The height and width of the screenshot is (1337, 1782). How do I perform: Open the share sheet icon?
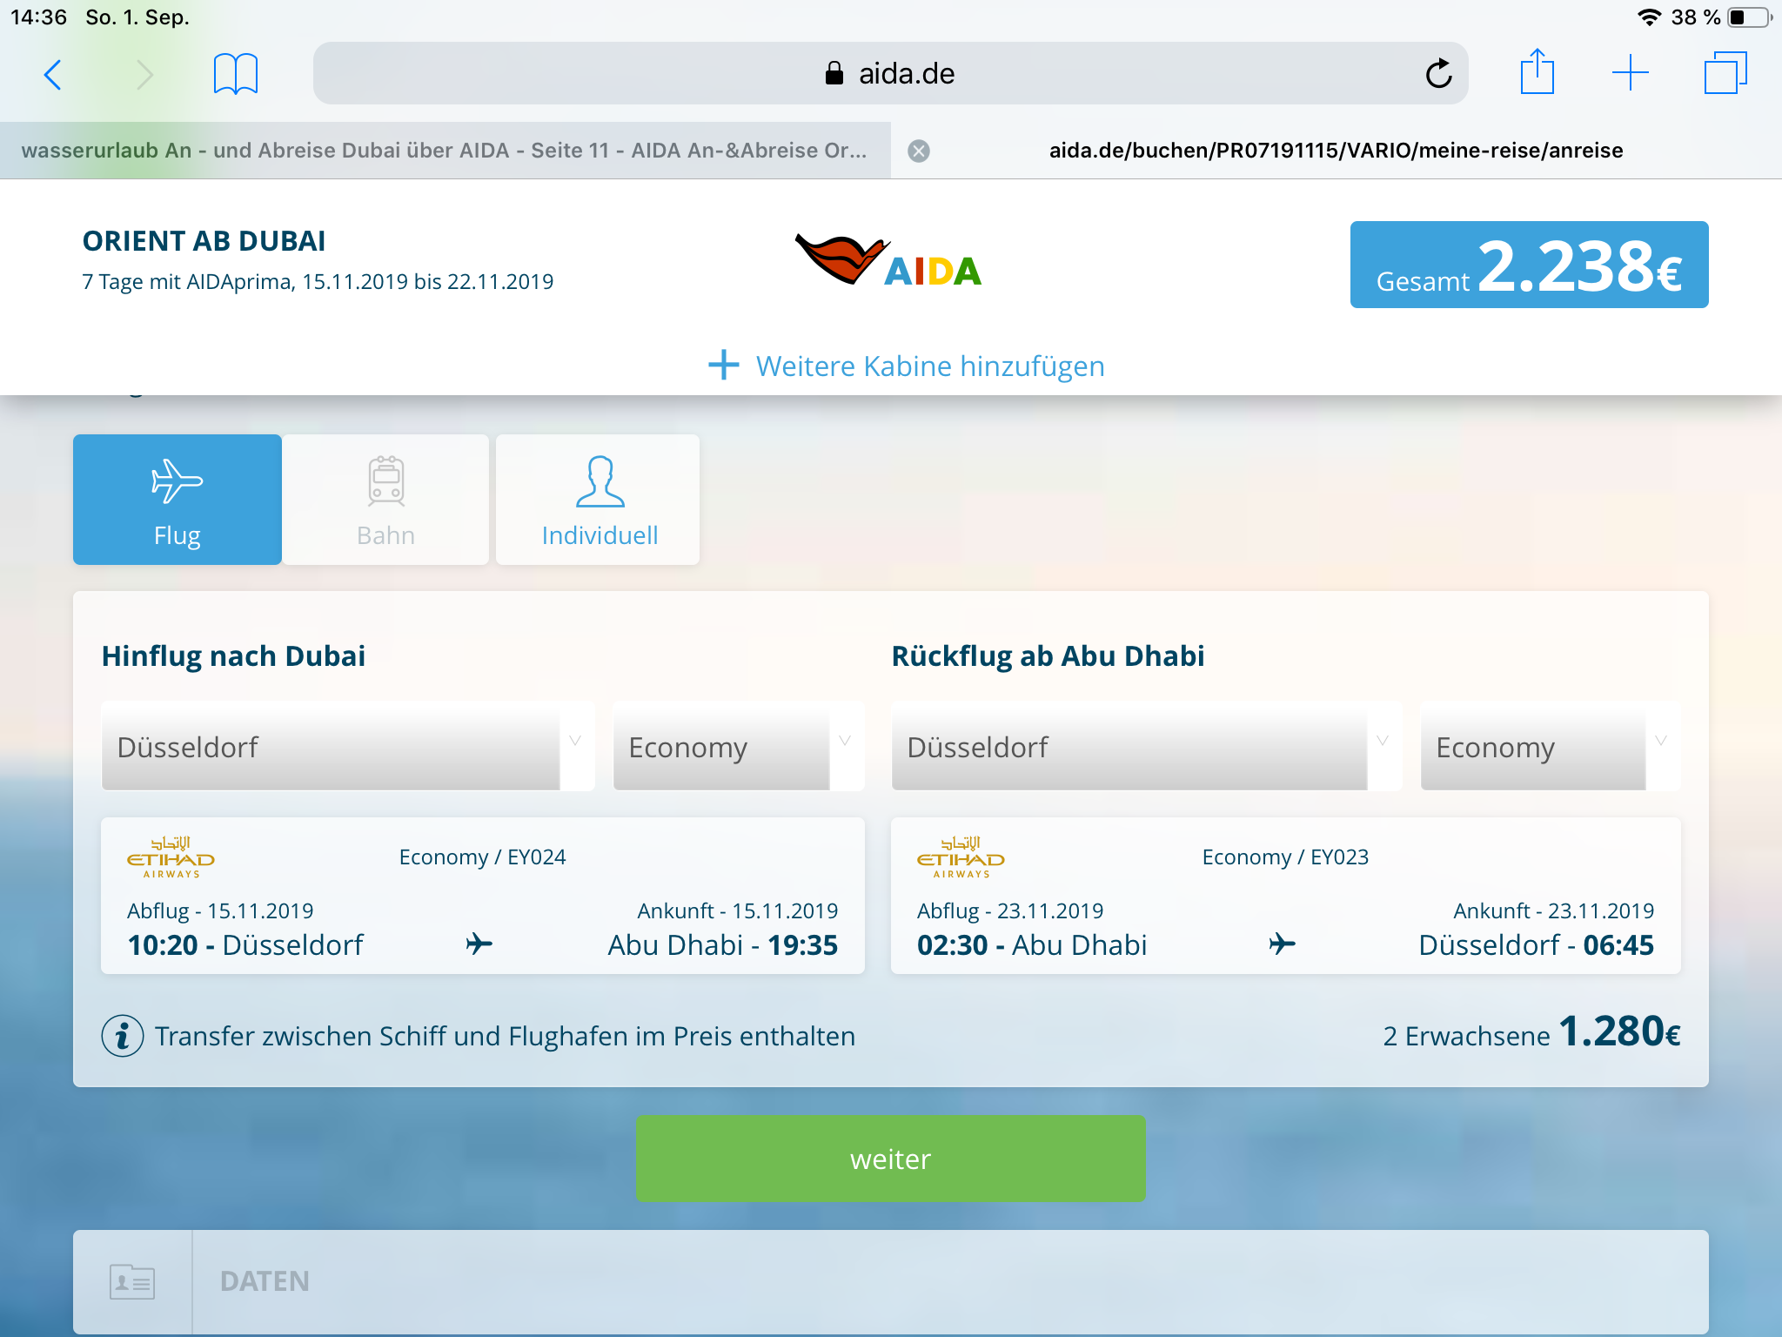[x=1537, y=72]
